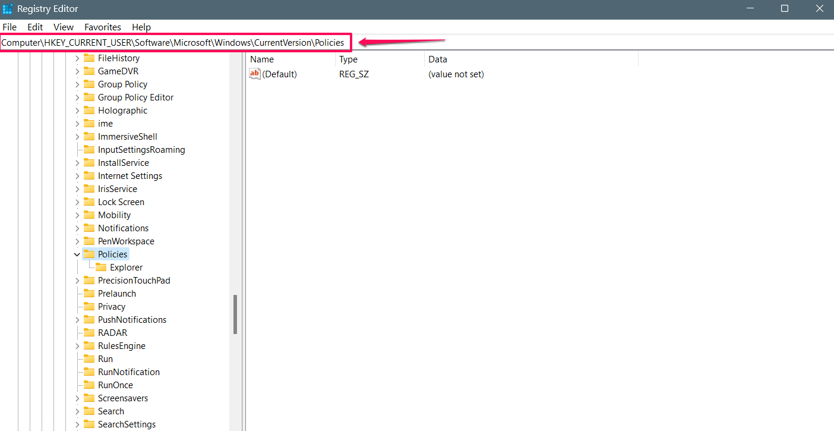The image size is (834, 431).
Task: Expand the Group Policy key
Action: tap(77, 84)
